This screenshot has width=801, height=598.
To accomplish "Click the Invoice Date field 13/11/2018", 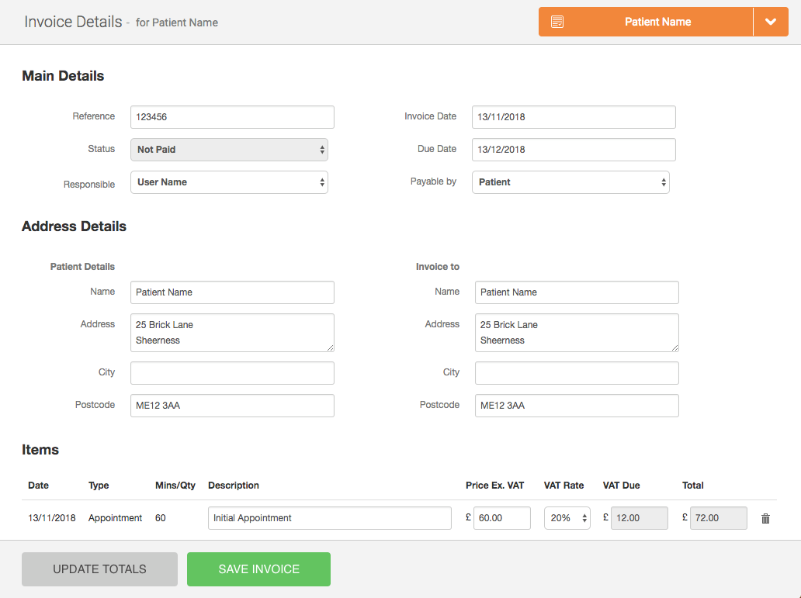I will [574, 117].
